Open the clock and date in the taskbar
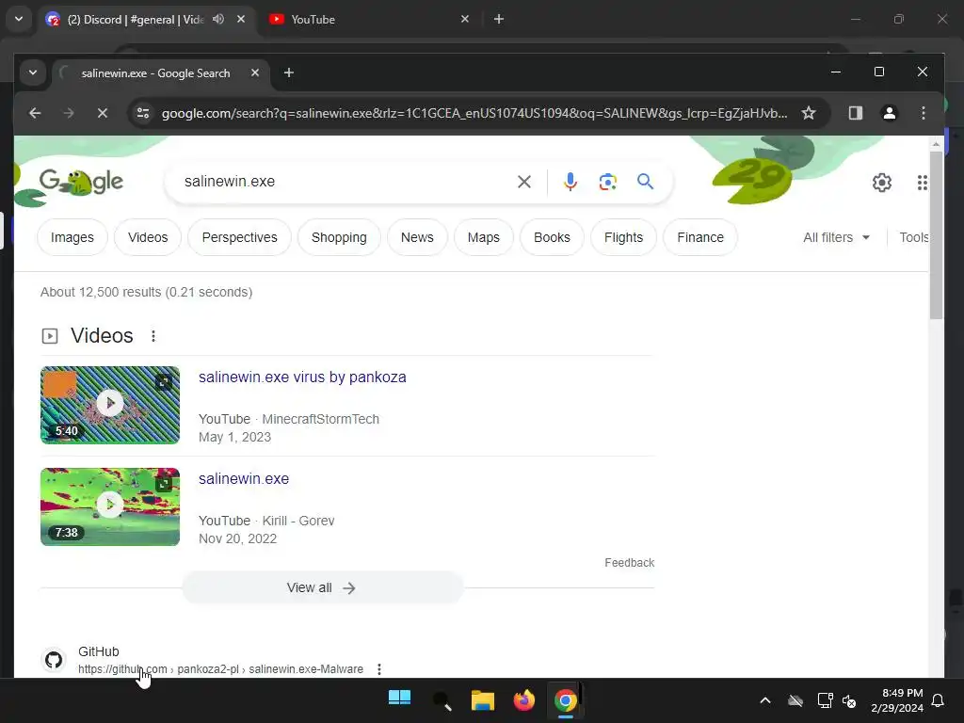Screen dimensions: 964x723 896,700
